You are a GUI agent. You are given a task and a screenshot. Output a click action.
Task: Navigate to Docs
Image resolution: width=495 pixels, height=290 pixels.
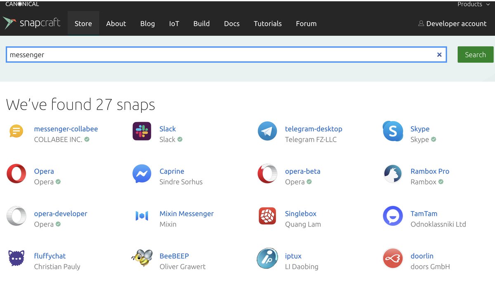[232, 23]
